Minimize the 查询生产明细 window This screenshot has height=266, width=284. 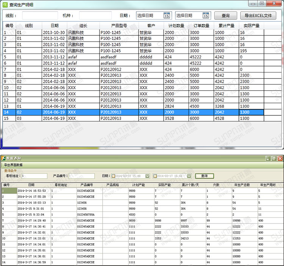(253, 3)
